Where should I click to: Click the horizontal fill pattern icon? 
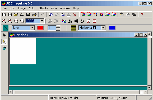[x=73, y=28]
